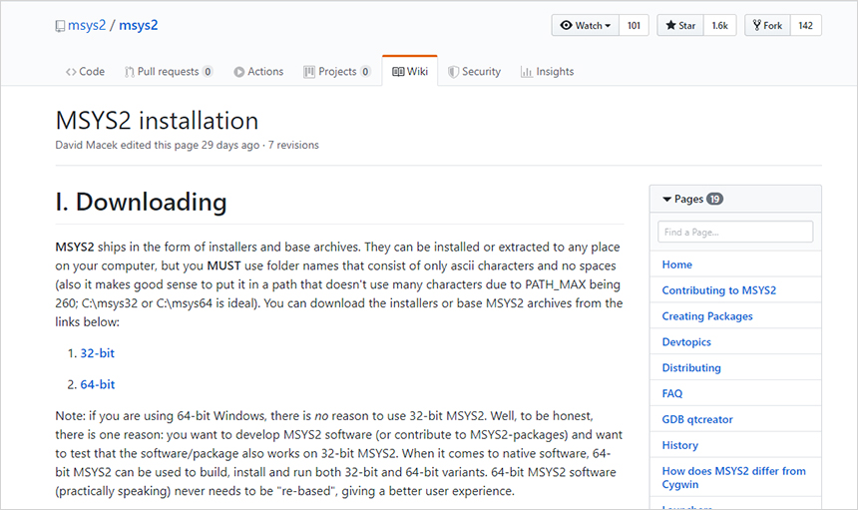
Task: Open the Pull requests tab
Action: (169, 71)
